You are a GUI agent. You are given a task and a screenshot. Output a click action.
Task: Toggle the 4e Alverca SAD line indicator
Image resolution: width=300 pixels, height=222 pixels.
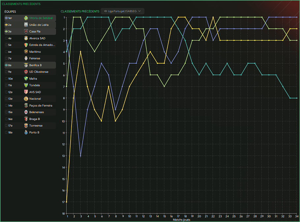pyautogui.click(x=6, y=38)
